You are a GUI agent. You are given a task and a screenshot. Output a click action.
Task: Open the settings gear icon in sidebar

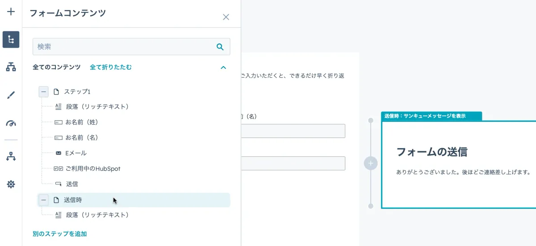11,184
